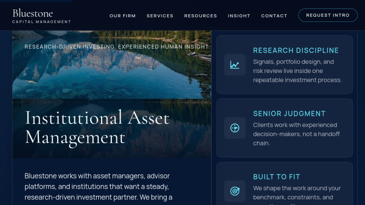Go to Resources in navigation
The image size is (365, 205).
(x=200, y=16)
